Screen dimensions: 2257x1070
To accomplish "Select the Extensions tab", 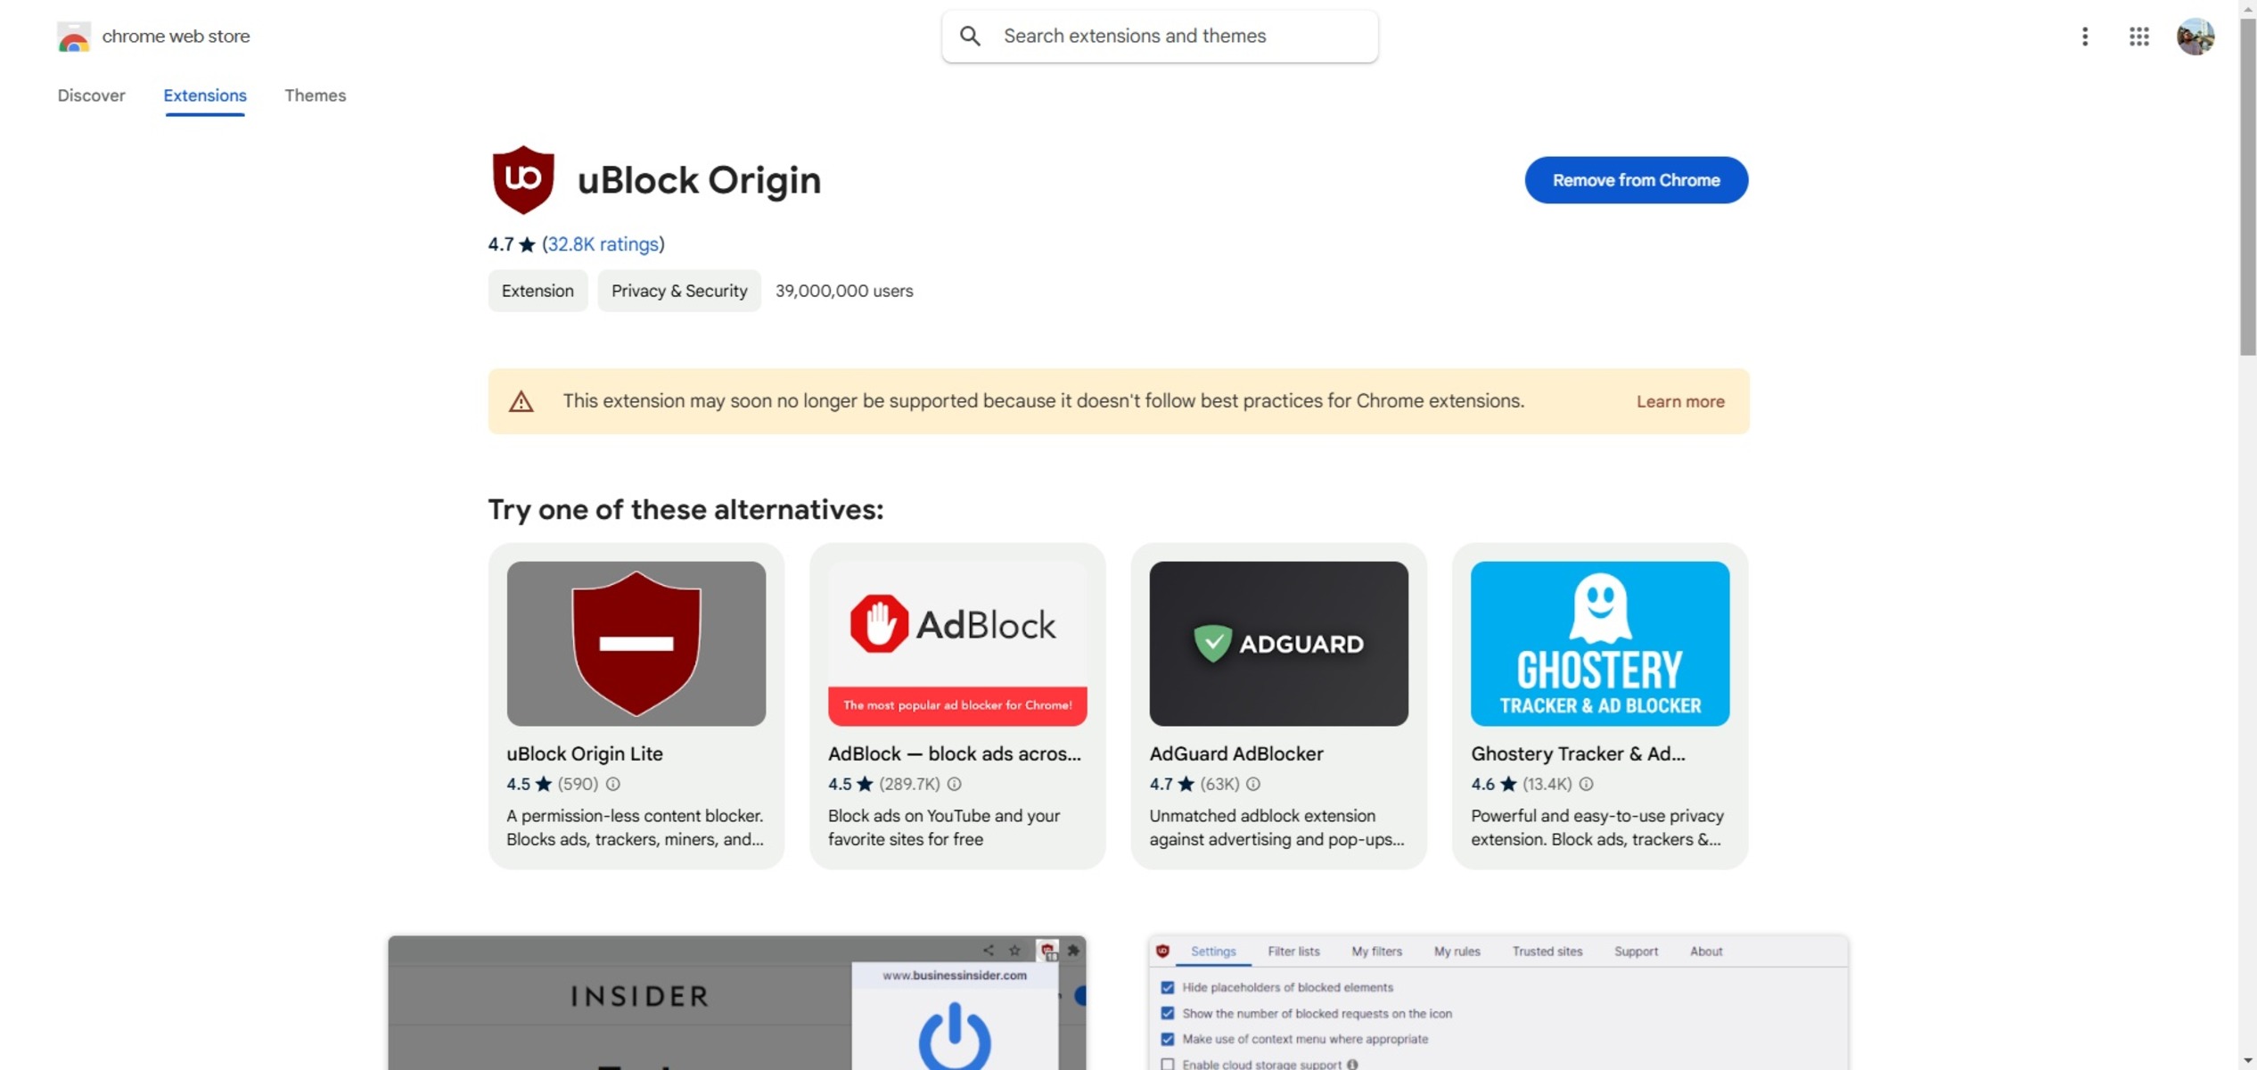I will [205, 95].
